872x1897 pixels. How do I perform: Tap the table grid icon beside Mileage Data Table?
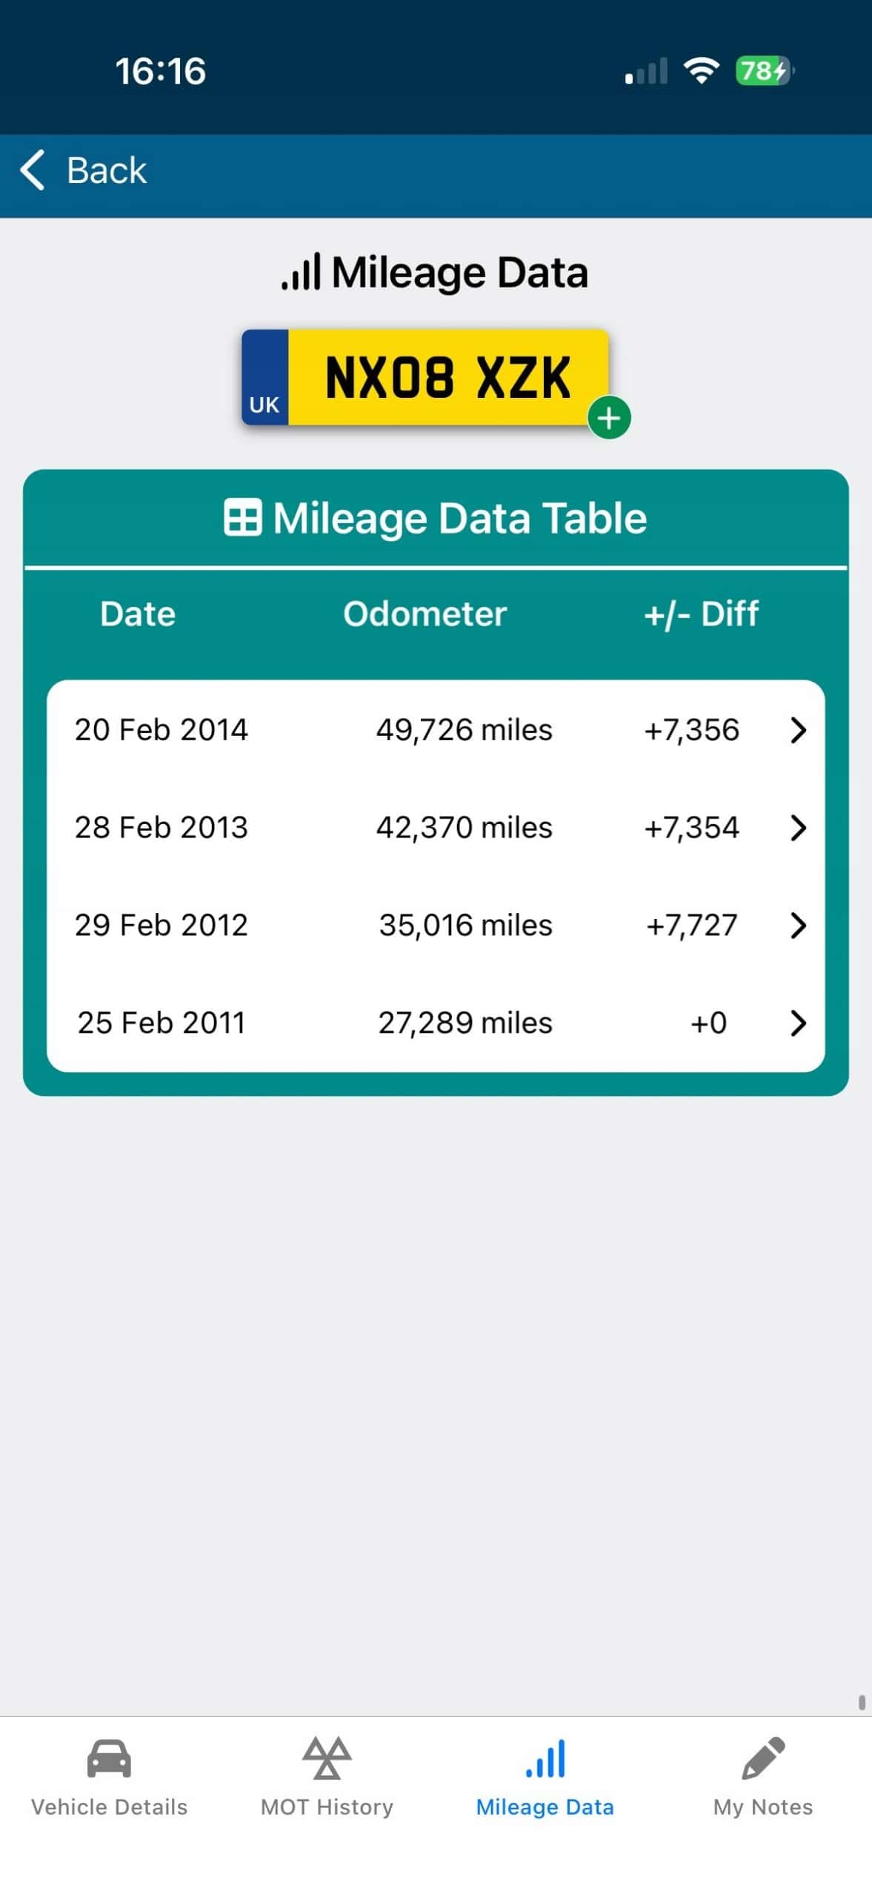point(242,516)
